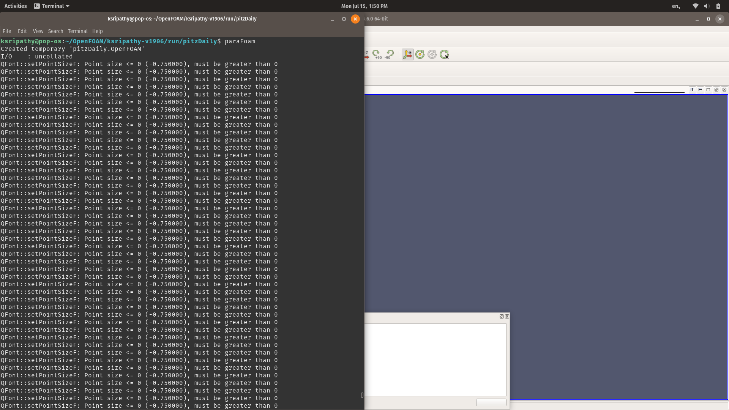The height and width of the screenshot is (410, 729).
Task: Minimize the ParaView window
Action: (697, 19)
